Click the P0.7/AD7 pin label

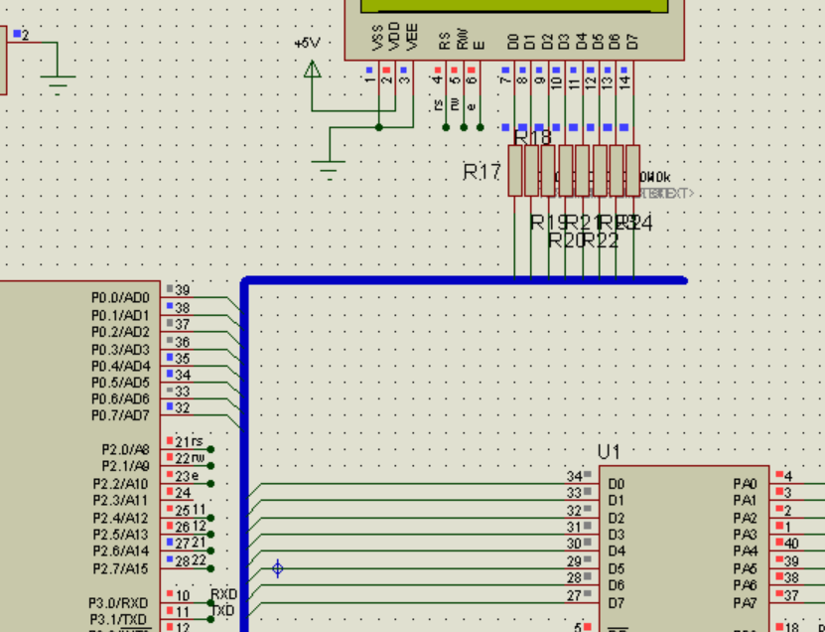(x=120, y=416)
